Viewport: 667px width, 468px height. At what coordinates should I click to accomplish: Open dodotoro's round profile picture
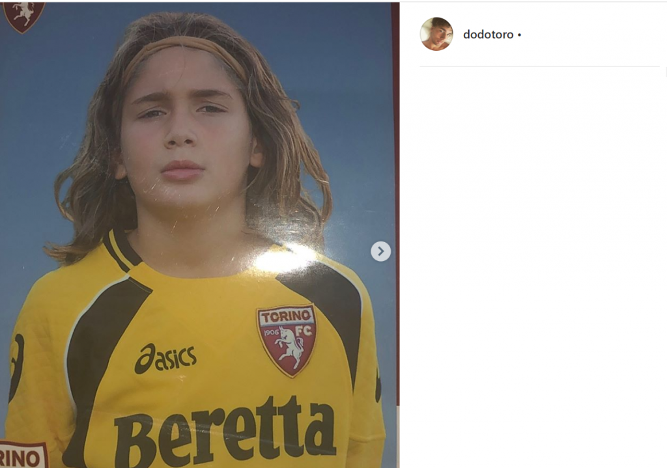pyautogui.click(x=436, y=34)
